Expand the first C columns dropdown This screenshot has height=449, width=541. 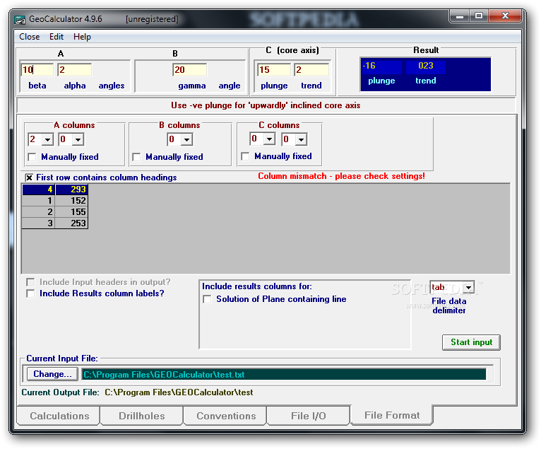[x=270, y=139]
